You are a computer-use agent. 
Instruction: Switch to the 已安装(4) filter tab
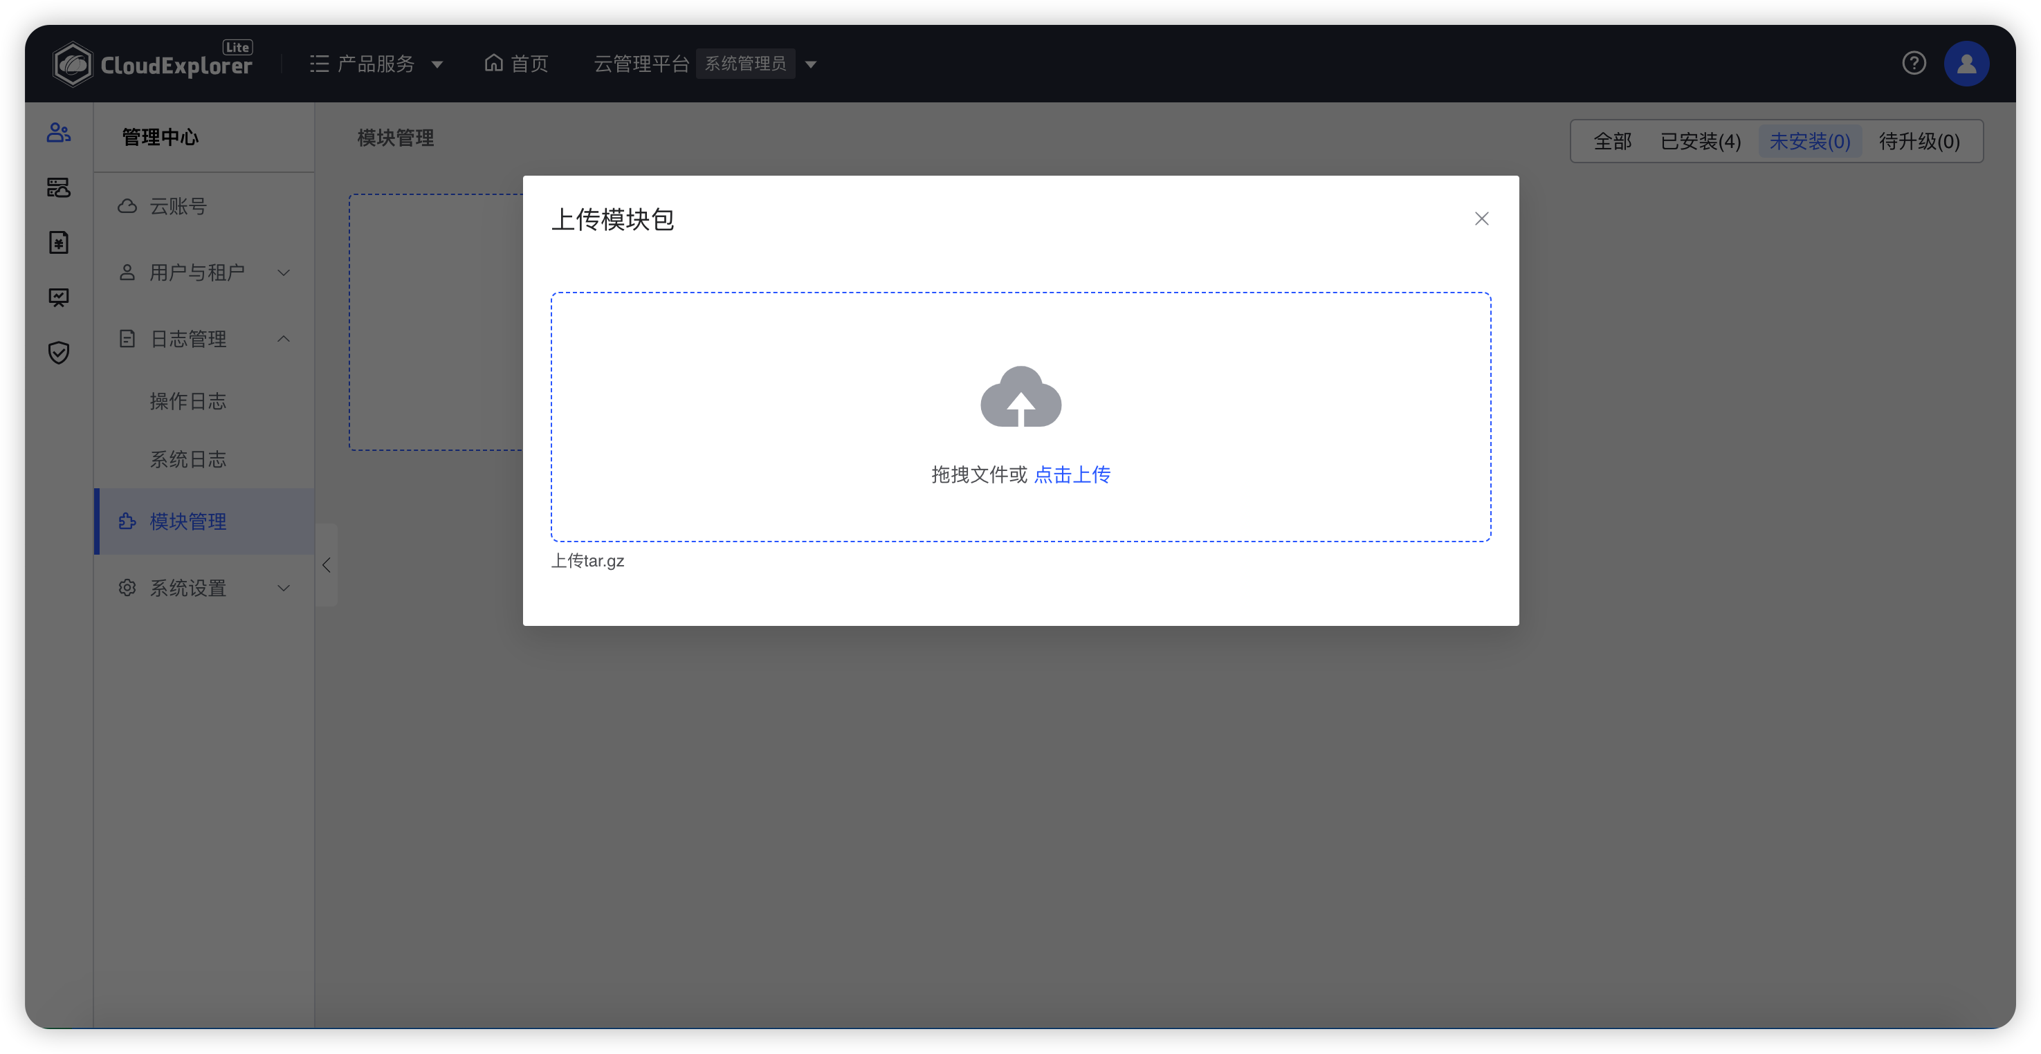(1701, 141)
